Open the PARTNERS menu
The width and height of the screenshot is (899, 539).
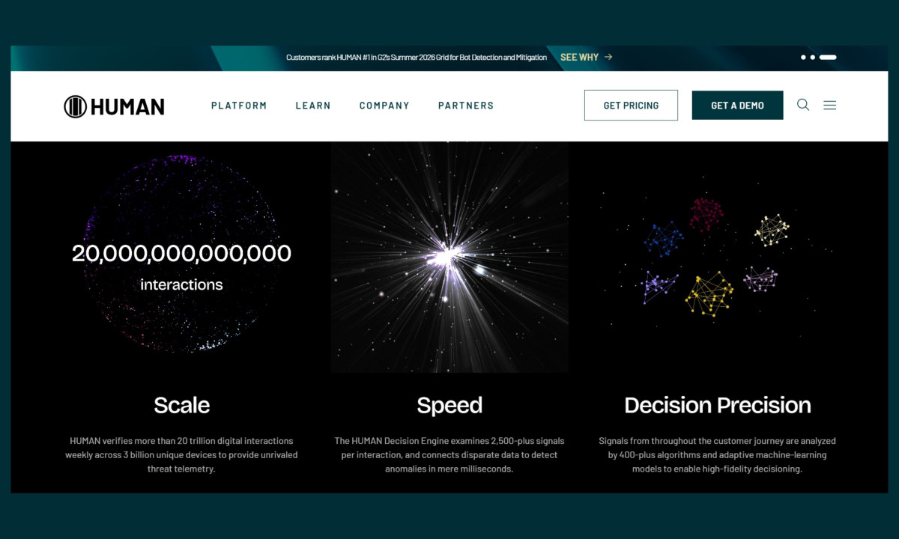point(466,106)
